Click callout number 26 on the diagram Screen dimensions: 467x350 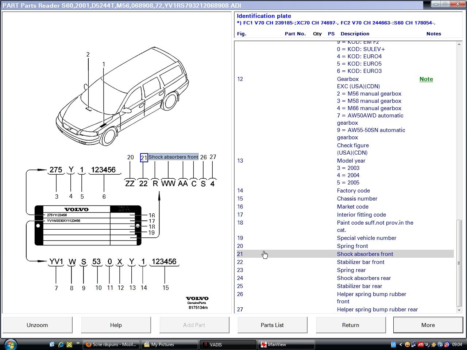[203, 157]
